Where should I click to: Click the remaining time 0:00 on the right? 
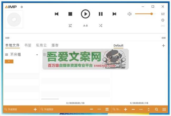point(164,38)
